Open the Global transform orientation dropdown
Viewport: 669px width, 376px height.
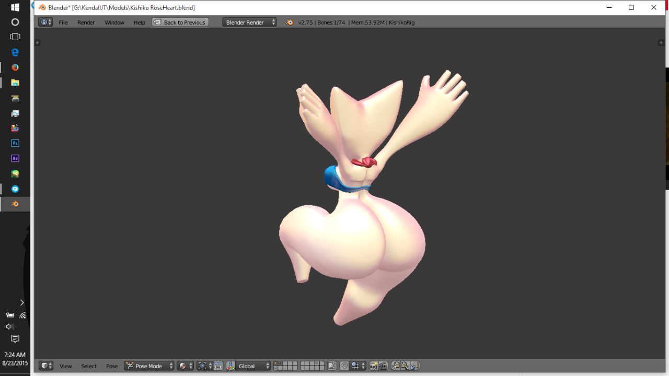[253, 366]
